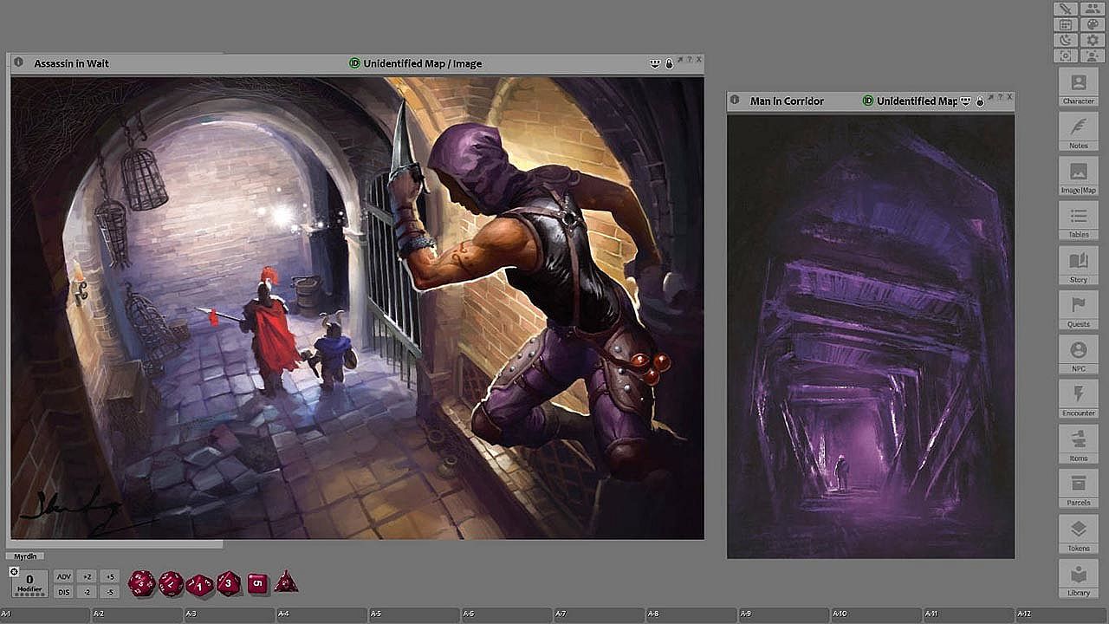The image size is (1109, 624).
Task: Open the Library
Action: tap(1079, 578)
